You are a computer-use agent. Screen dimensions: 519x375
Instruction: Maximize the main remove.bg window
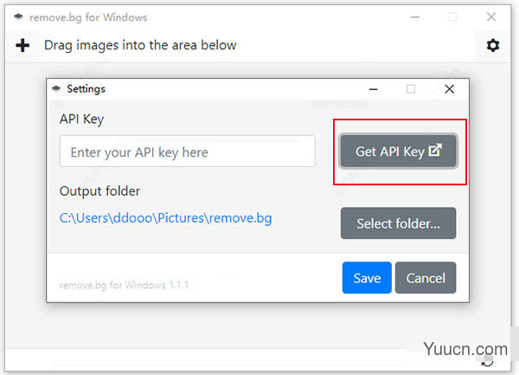pyautogui.click(x=452, y=17)
